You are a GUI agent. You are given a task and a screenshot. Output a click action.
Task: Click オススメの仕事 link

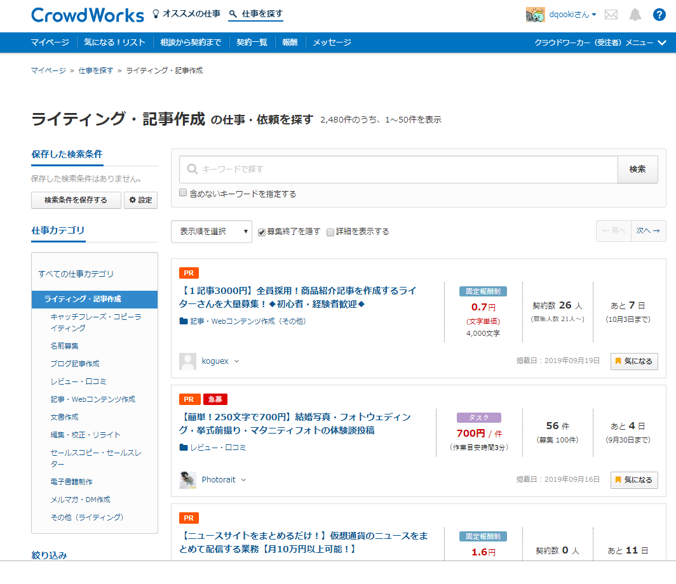191,14
